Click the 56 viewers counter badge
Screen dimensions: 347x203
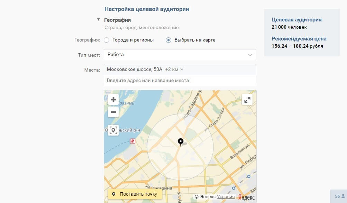tap(339, 196)
